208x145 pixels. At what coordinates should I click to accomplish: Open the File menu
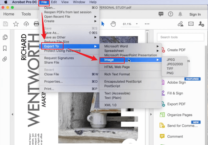point(44,2)
